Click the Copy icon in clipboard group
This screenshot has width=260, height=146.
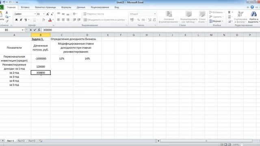tap(6, 17)
